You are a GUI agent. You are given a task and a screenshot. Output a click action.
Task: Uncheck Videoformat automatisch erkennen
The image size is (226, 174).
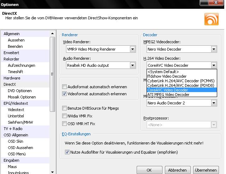click(64, 94)
